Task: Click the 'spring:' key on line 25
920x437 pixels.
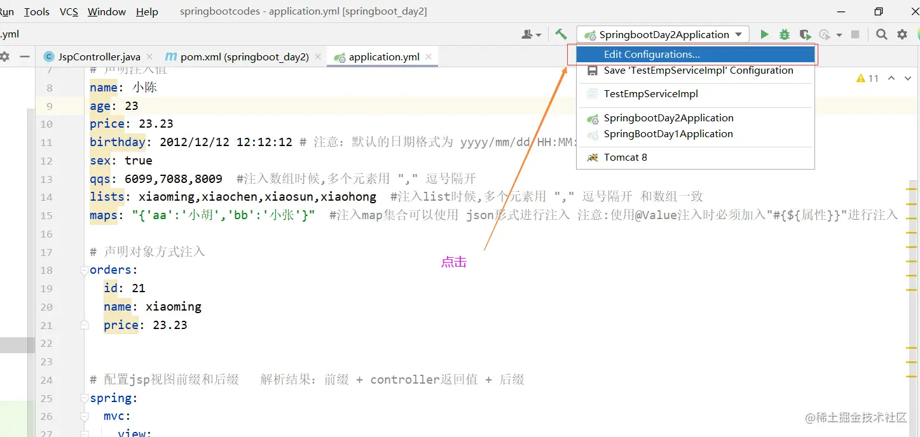Action: pyautogui.click(x=114, y=398)
